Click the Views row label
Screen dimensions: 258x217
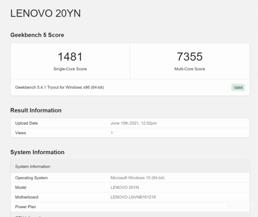pyautogui.click(x=21, y=133)
